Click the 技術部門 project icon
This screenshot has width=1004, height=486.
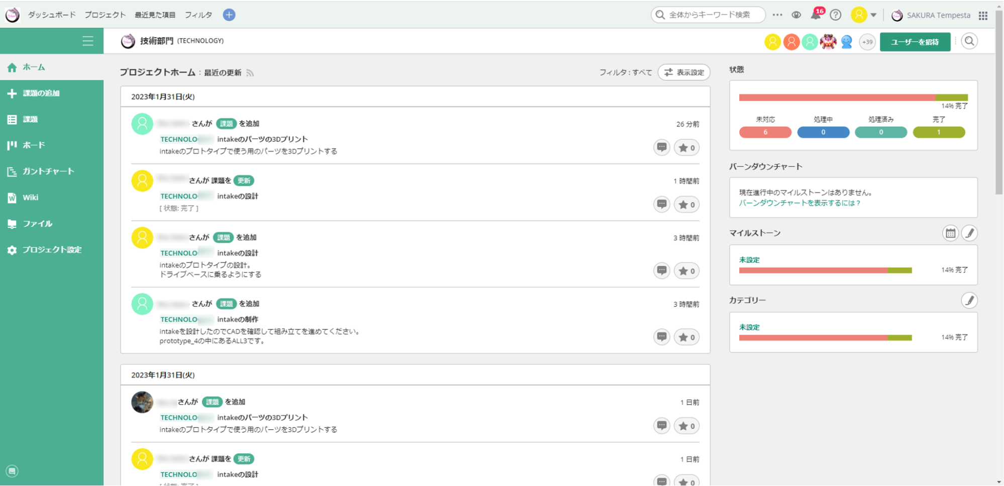[128, 41]
